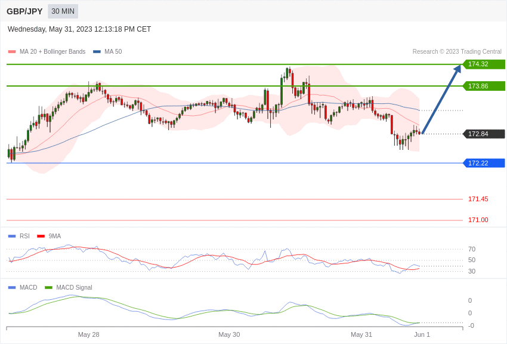Click the MA 50 legend color swatch
Viewport: 507px width, 344px height.
click(97, 51)
